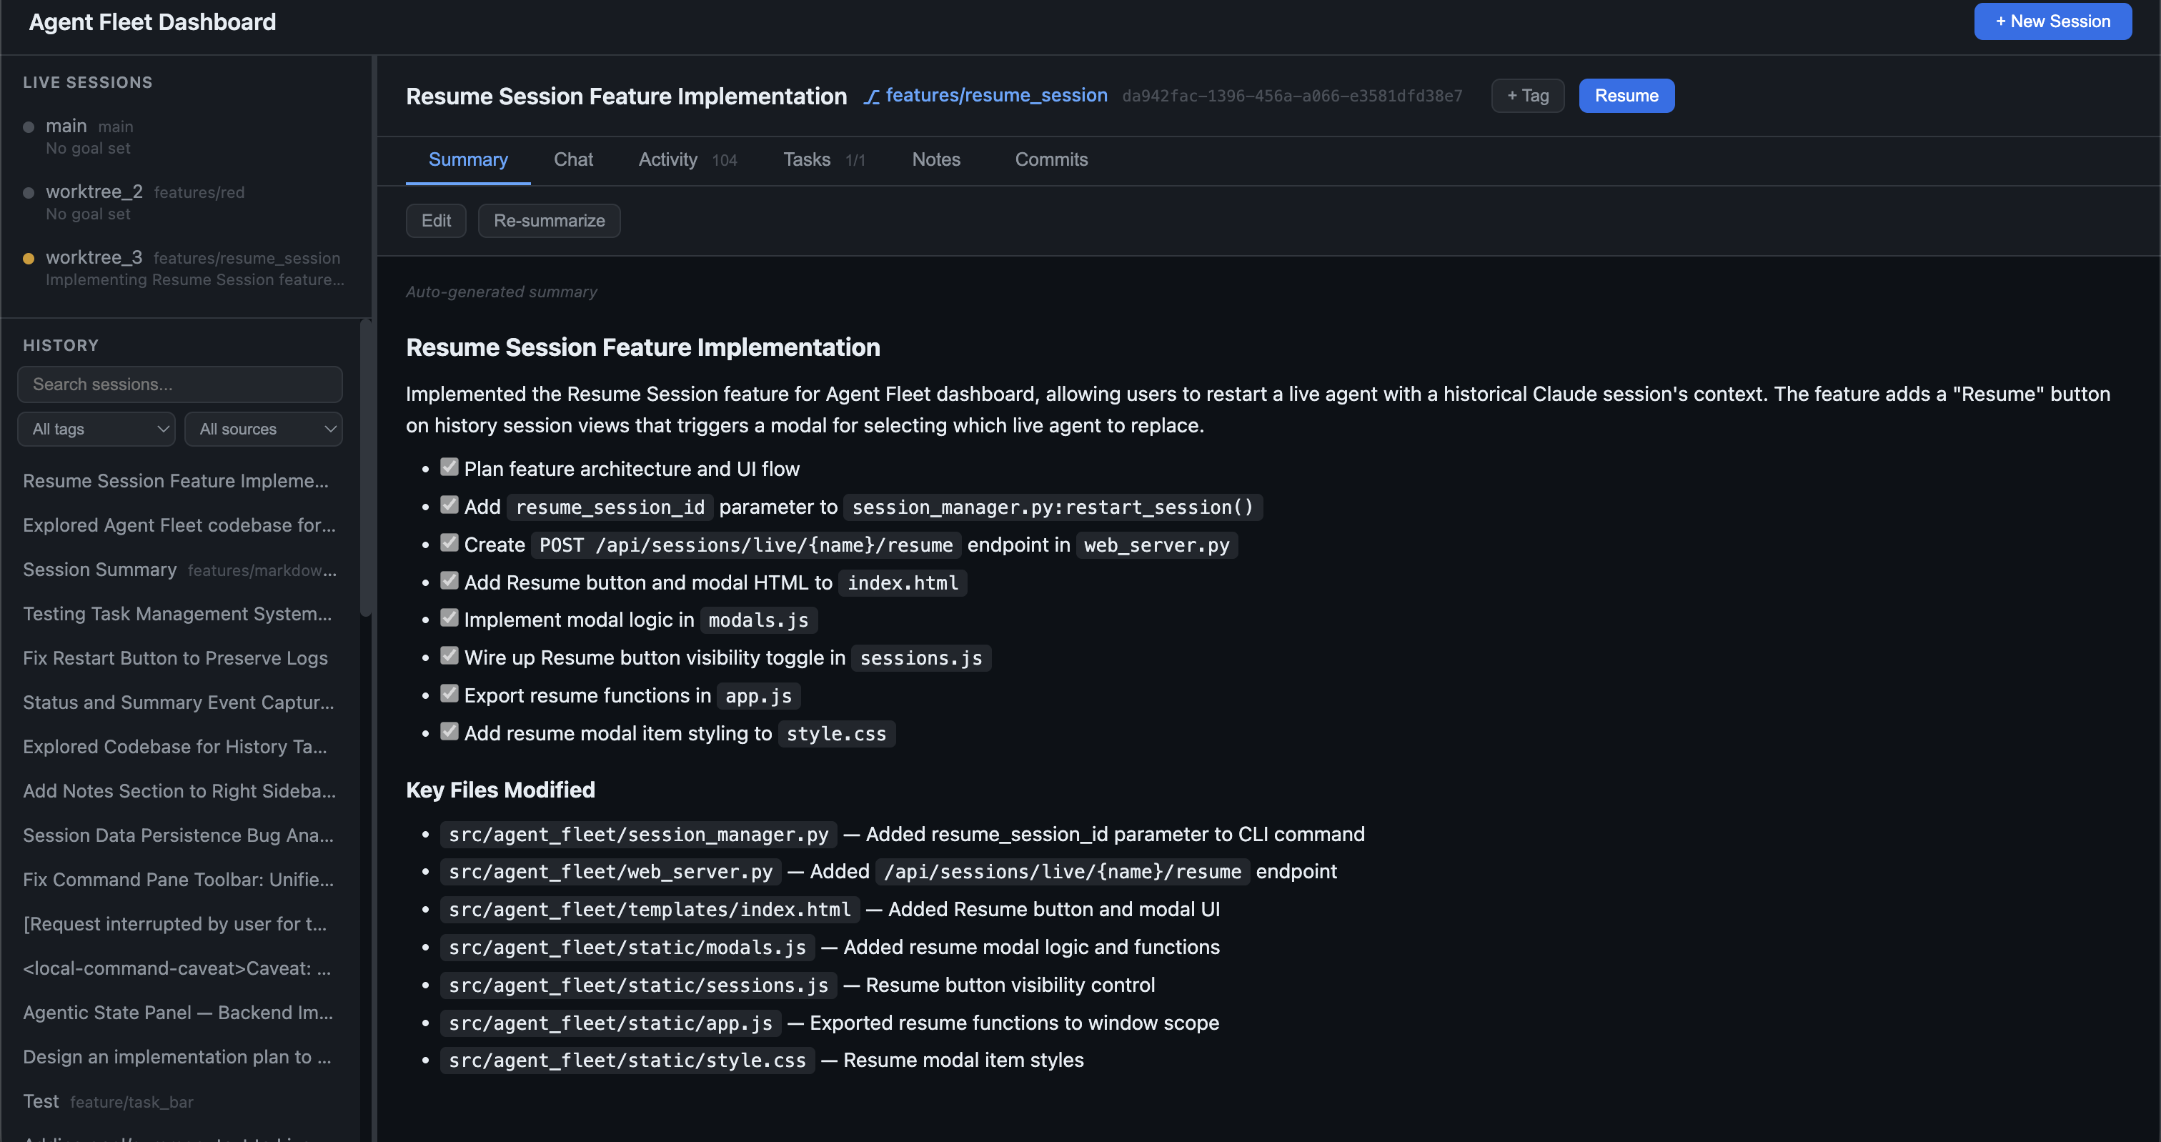Click the 'resume_session_id' code snippet in checklist
Screen dimensions: 2161x1142
[x=610, y=507]
